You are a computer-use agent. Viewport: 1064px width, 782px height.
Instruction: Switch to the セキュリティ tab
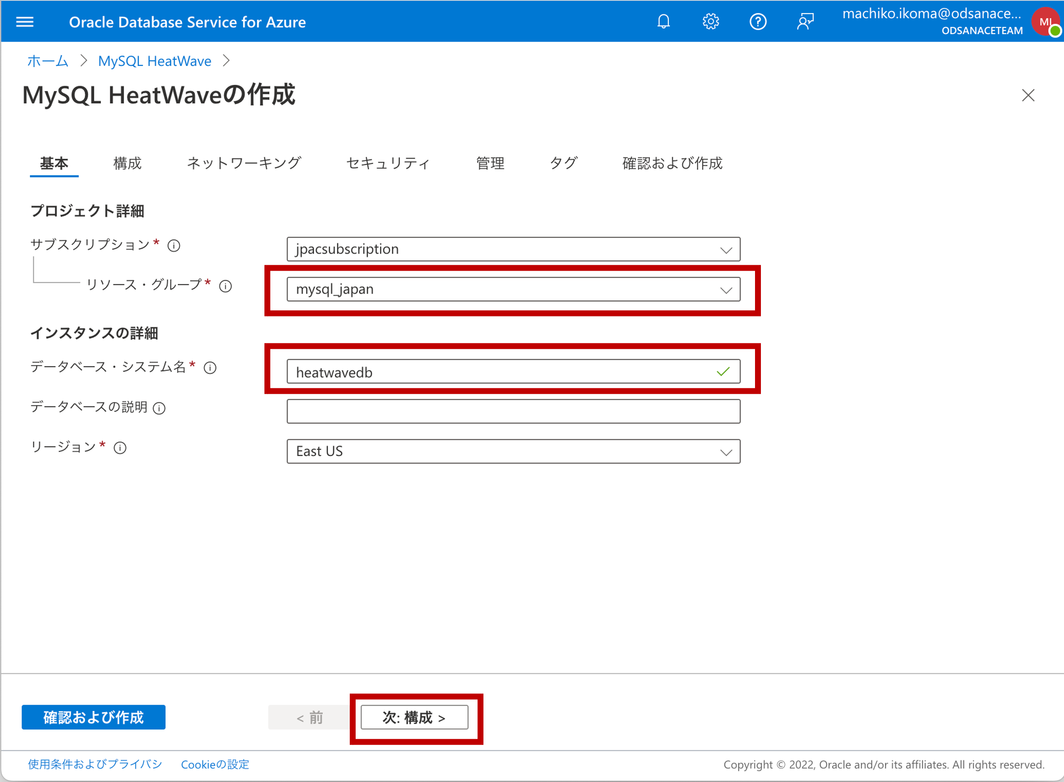pyautogui.click(x=388, y=163)
